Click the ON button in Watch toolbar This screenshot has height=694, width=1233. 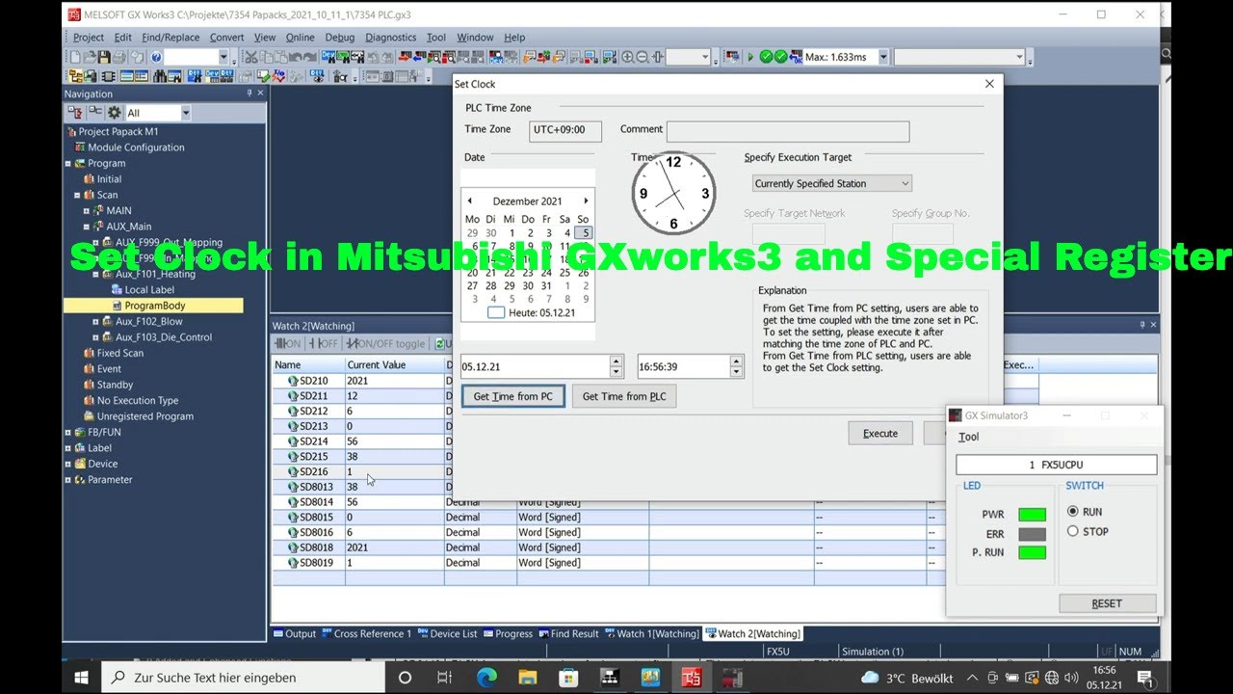288,343
